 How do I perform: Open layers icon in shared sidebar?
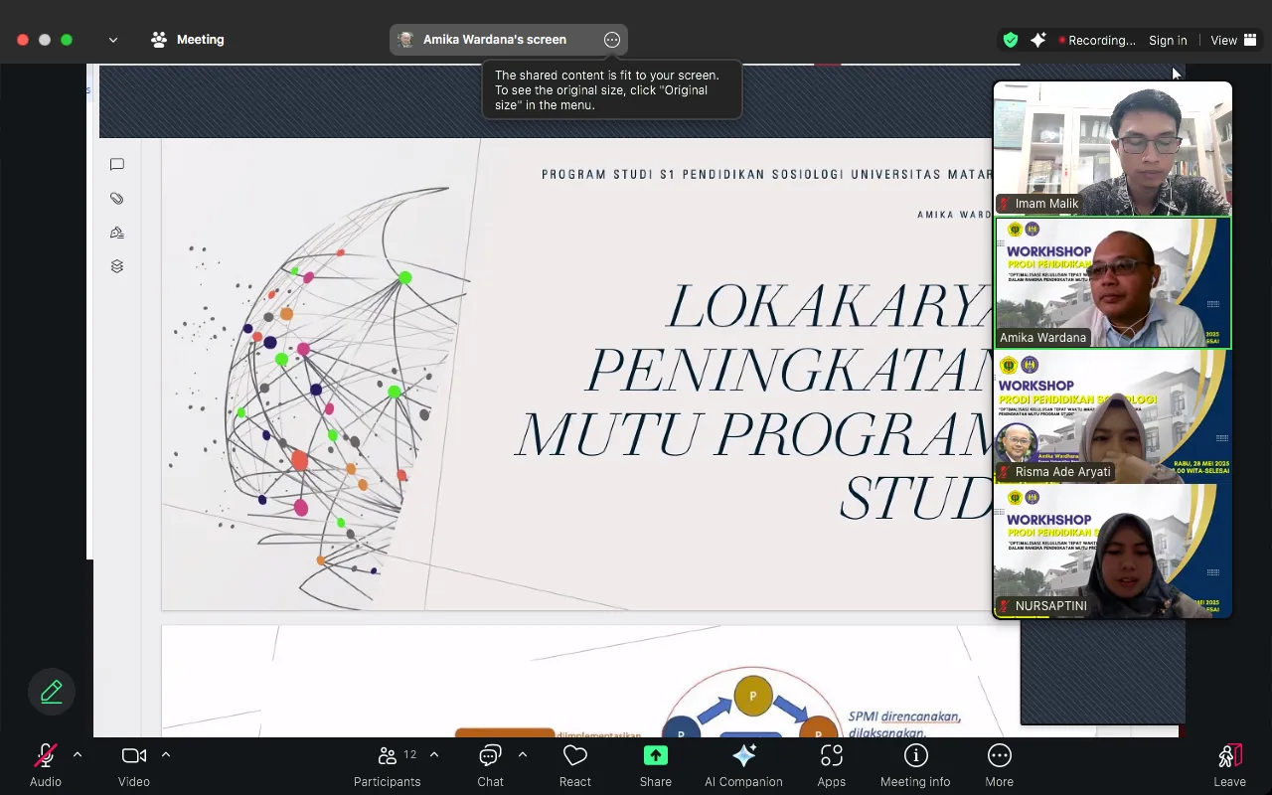coord(117,266)
